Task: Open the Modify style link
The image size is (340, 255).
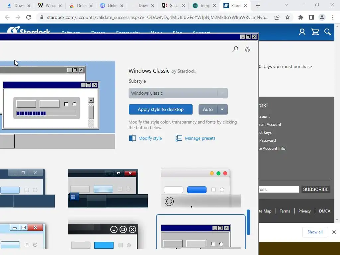Action: [150, 138]
